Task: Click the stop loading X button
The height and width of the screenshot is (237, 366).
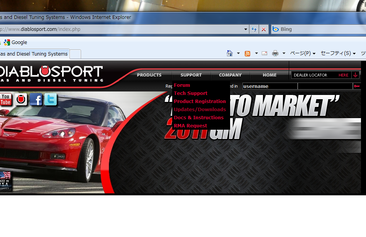Action: pos(264,29)
